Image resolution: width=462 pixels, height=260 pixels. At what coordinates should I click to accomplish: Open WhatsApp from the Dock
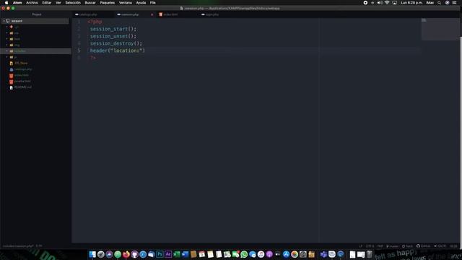coord(244,254)
